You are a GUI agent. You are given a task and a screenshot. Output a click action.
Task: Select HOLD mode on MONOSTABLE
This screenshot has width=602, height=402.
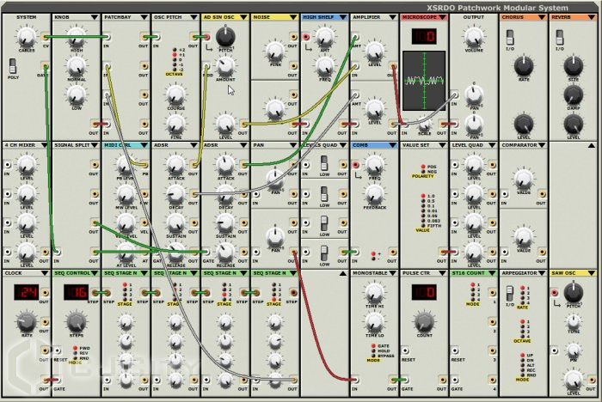372,350
